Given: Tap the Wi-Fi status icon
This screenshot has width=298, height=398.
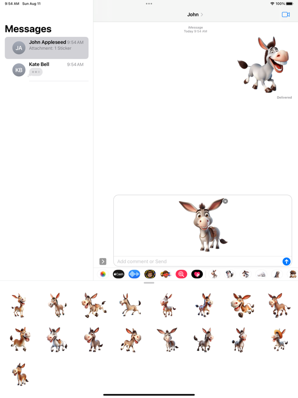Looking at the screenshot, I should coord(273,4).
